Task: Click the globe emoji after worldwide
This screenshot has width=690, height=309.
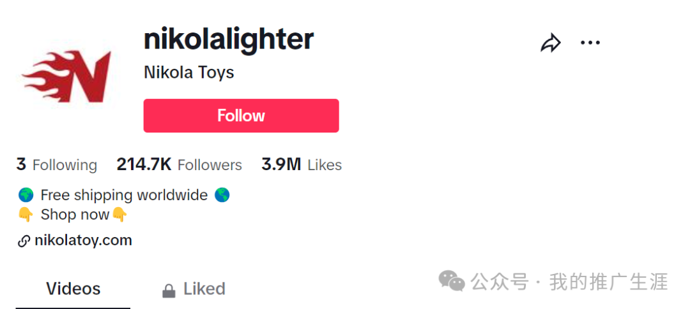Action: 222,195
